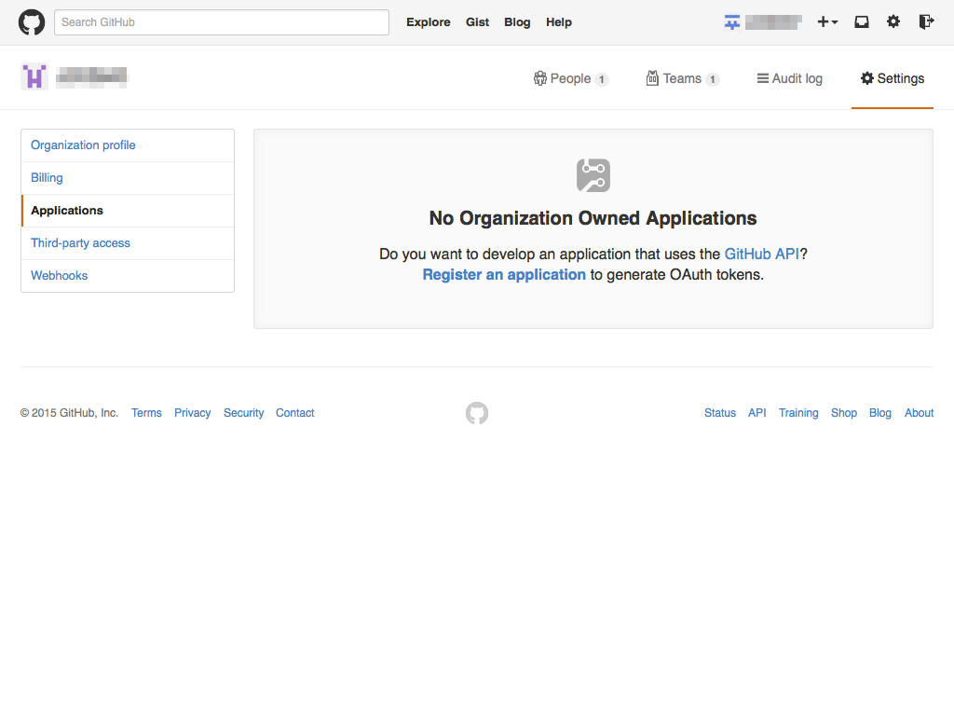
Task: Expand the plus create-new dropdown
Action: click(x=827, y=22)
